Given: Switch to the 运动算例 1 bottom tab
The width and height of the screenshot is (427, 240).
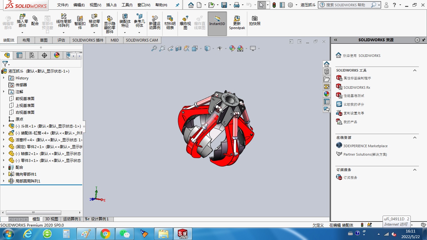Looking at the screenshot, I should [x=72, y=219].
